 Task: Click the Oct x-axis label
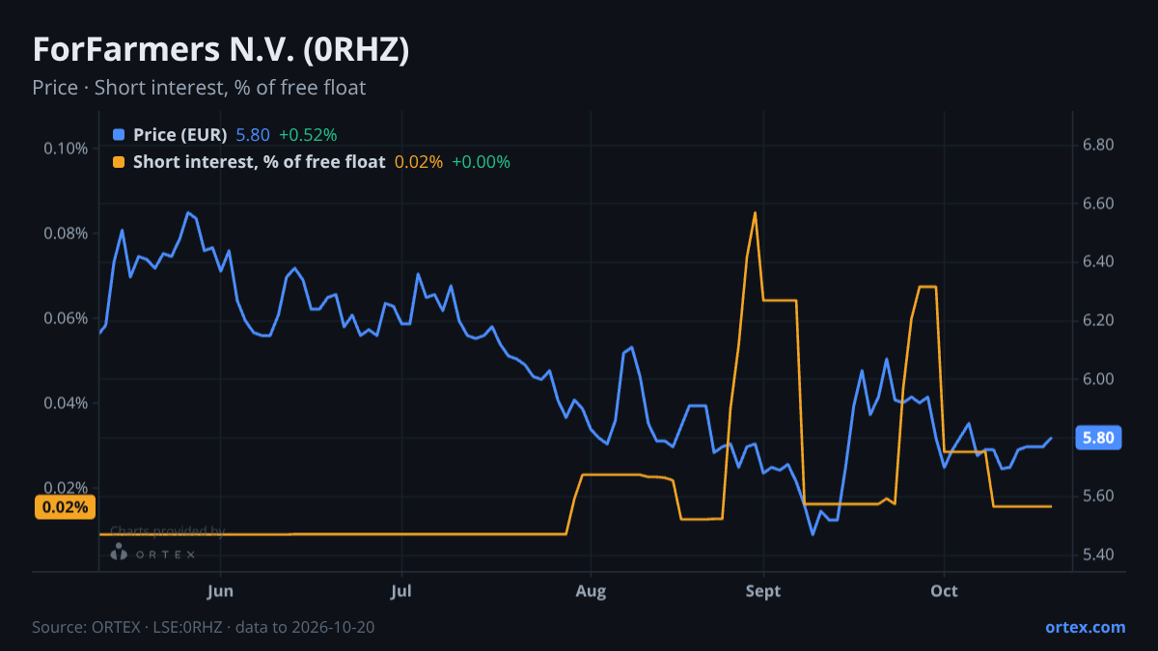[944, 591]
